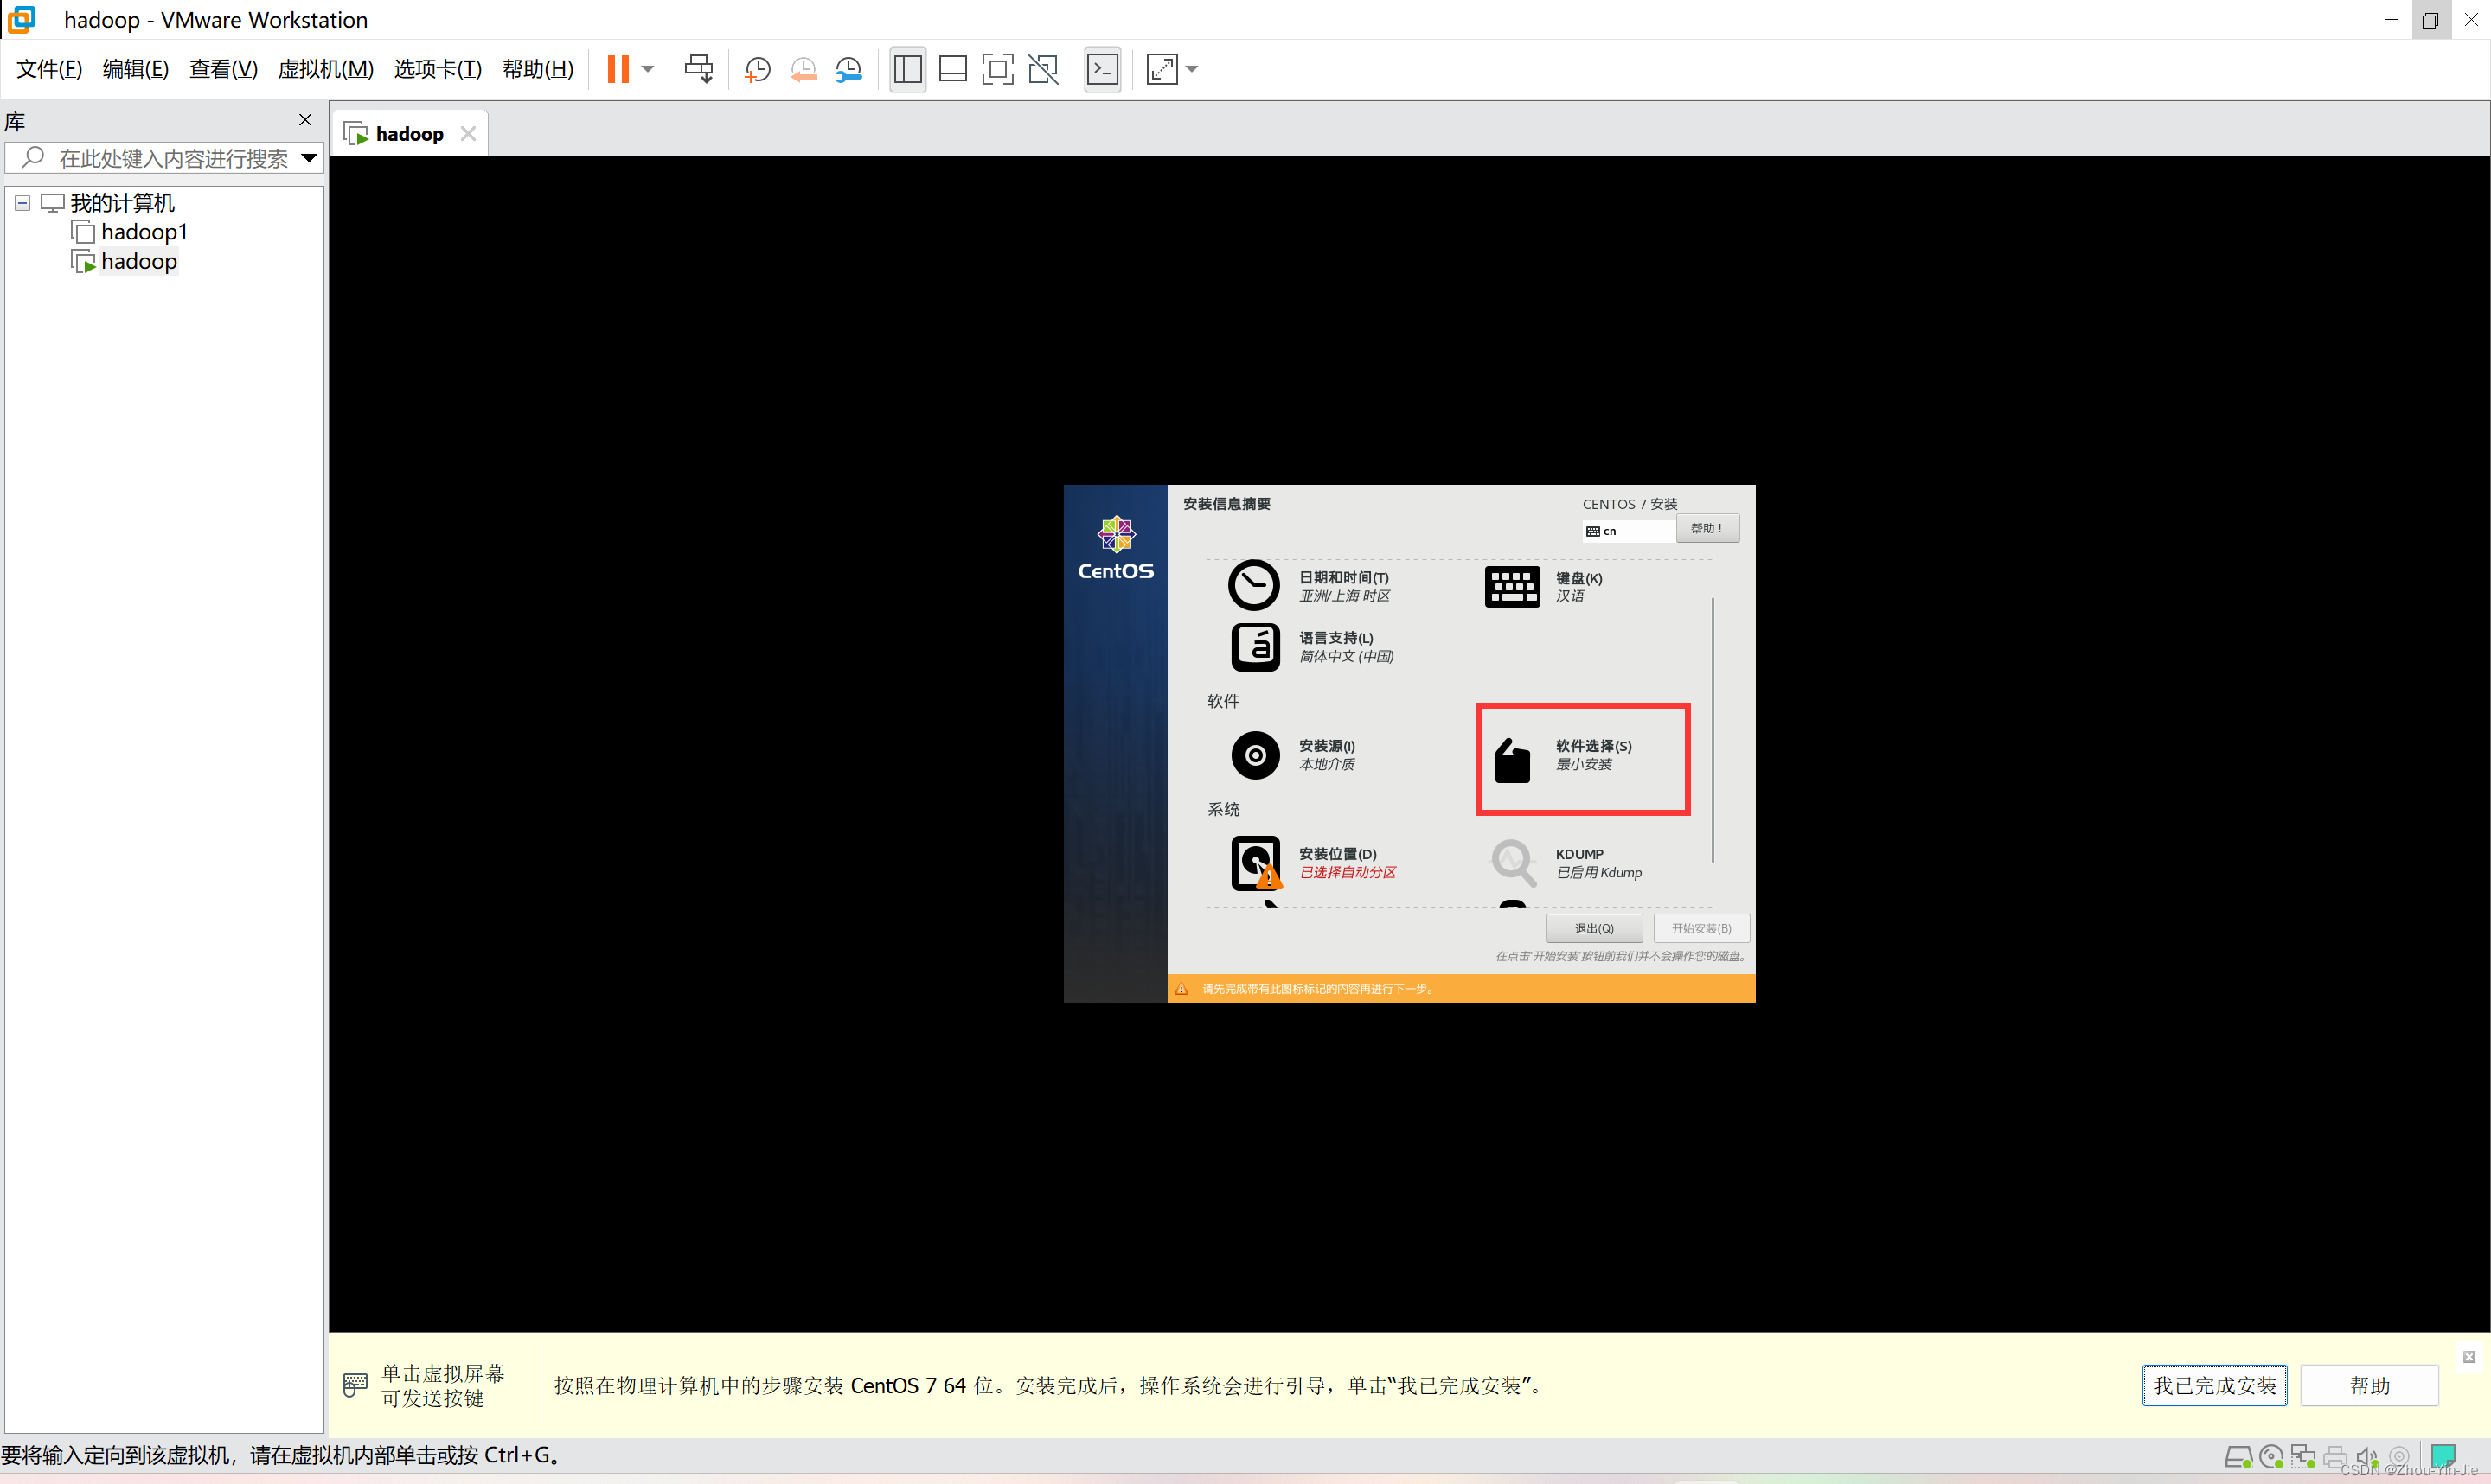This screenshot has width=2491, height=1484.
Task: Click the Unity mode icon
Action: (x=1042, y=69)
